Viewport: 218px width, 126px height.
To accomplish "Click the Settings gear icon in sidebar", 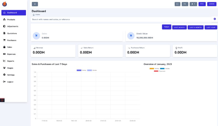I will [x=4, y=75].
